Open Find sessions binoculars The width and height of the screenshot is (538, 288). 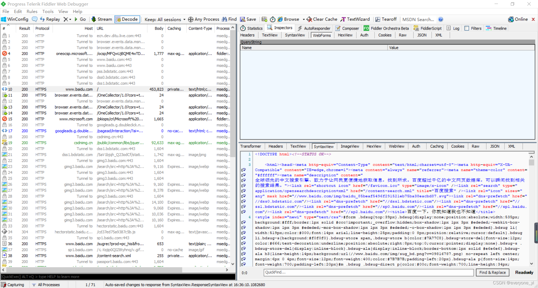(x=229, y=19)
